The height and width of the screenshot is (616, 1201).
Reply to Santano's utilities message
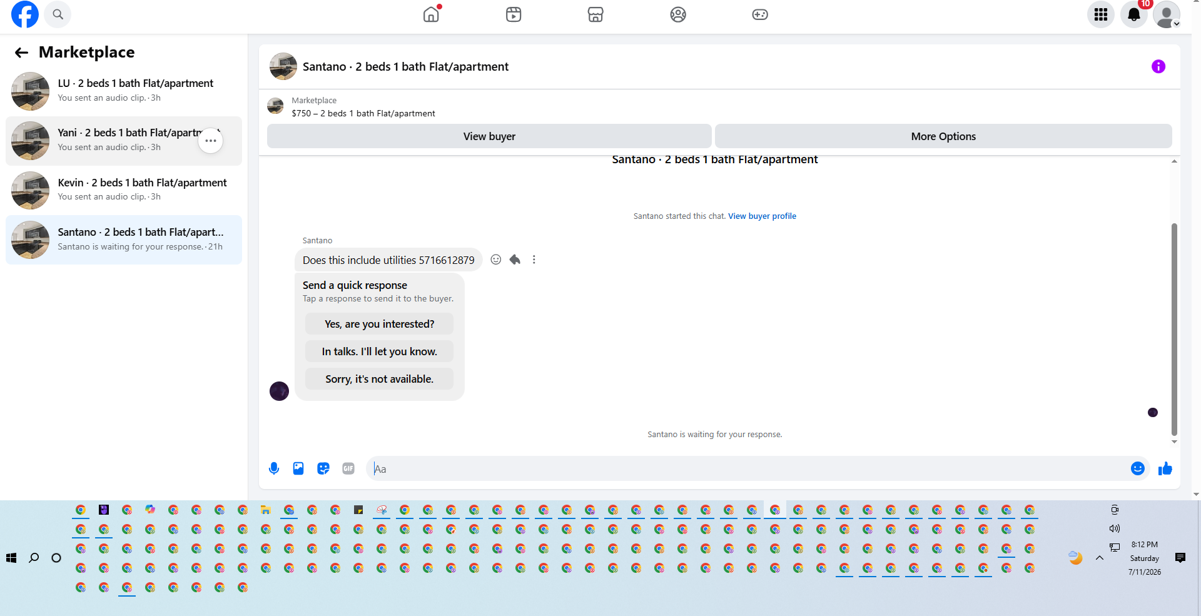pyautogui.click(x=515, y=260)
